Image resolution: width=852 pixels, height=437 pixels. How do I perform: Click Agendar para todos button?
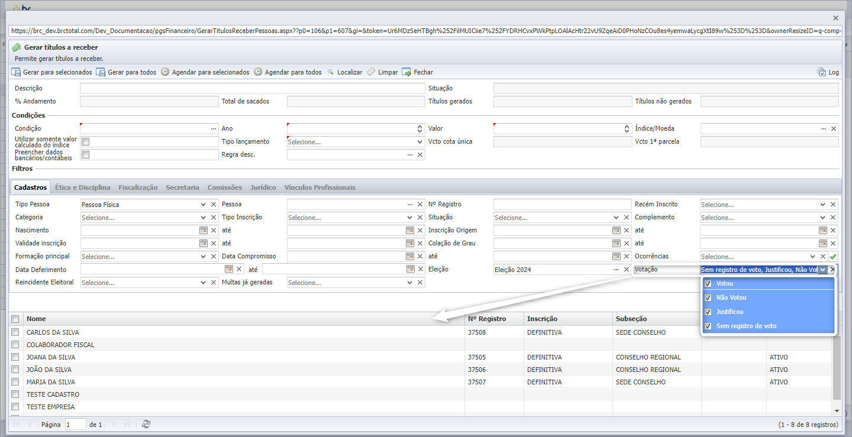(x=288, y=72)
